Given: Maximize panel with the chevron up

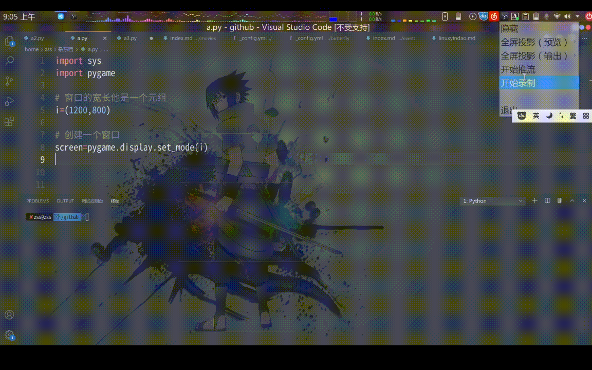Looking at the screenshot, I should click(x=572, y=200).
